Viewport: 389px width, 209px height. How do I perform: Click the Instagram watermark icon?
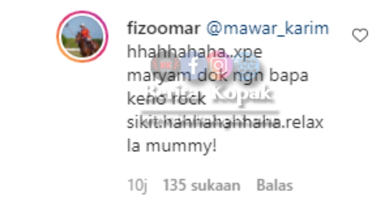point(219,65)
